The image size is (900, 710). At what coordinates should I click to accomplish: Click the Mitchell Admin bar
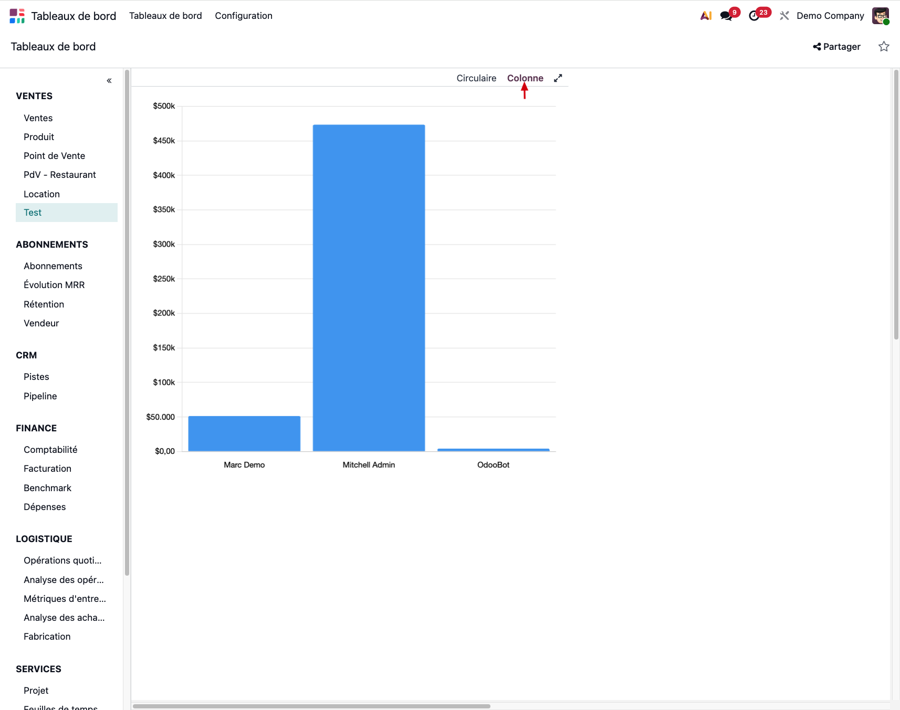[x=369, y=288]
